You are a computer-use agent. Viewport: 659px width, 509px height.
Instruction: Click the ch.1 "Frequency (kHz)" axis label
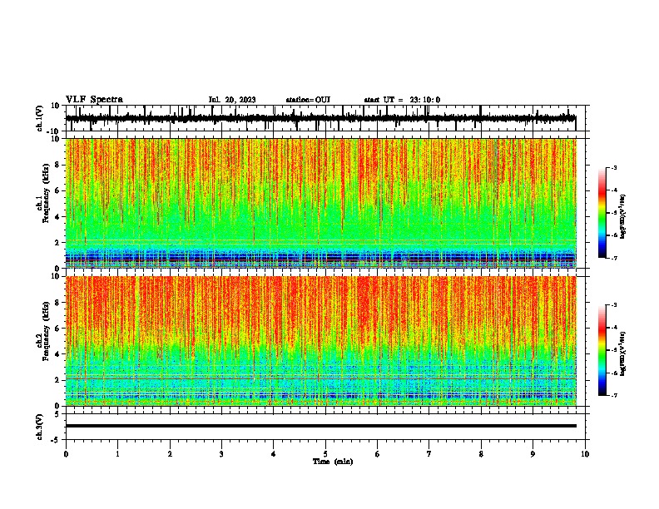[x=47, y=194]
